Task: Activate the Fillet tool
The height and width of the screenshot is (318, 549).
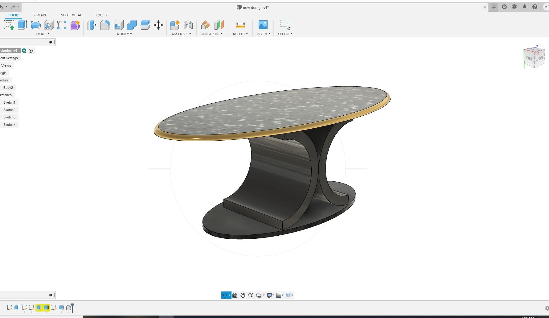Action: 105,25
